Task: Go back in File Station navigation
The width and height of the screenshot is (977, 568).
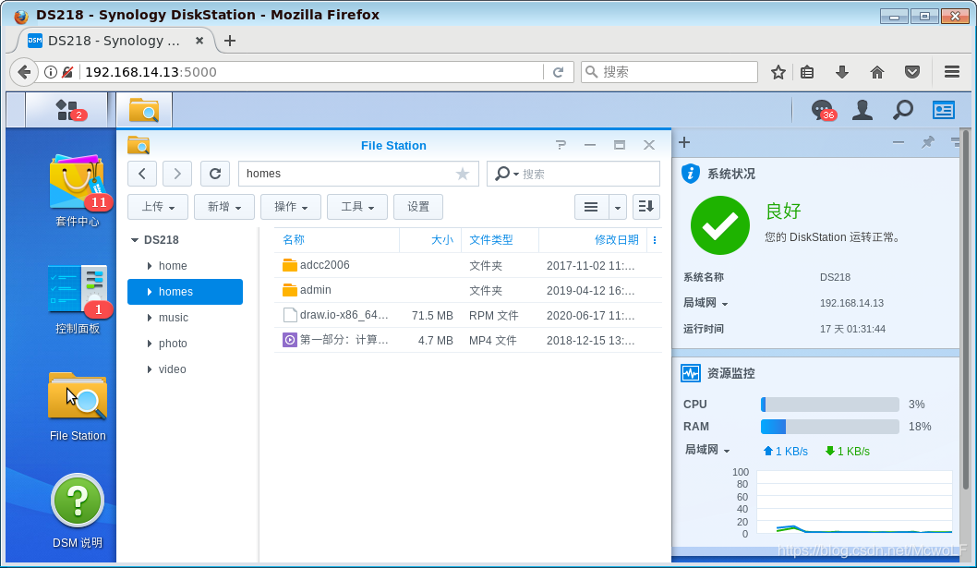Action: 142,174
